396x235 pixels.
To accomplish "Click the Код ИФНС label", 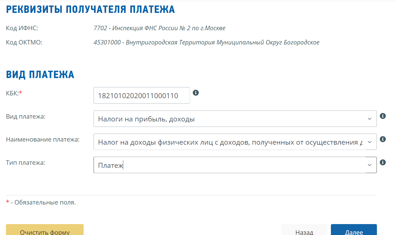I will click(22, 28).
